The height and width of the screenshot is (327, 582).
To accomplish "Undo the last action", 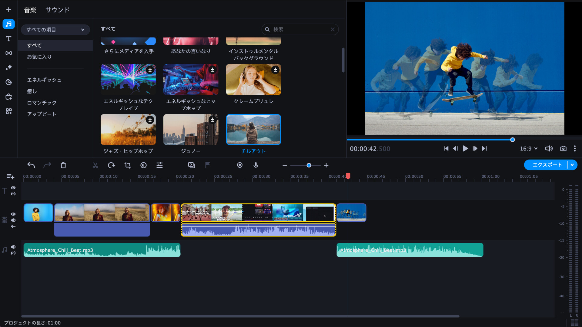I will click(x=31, y=165).
